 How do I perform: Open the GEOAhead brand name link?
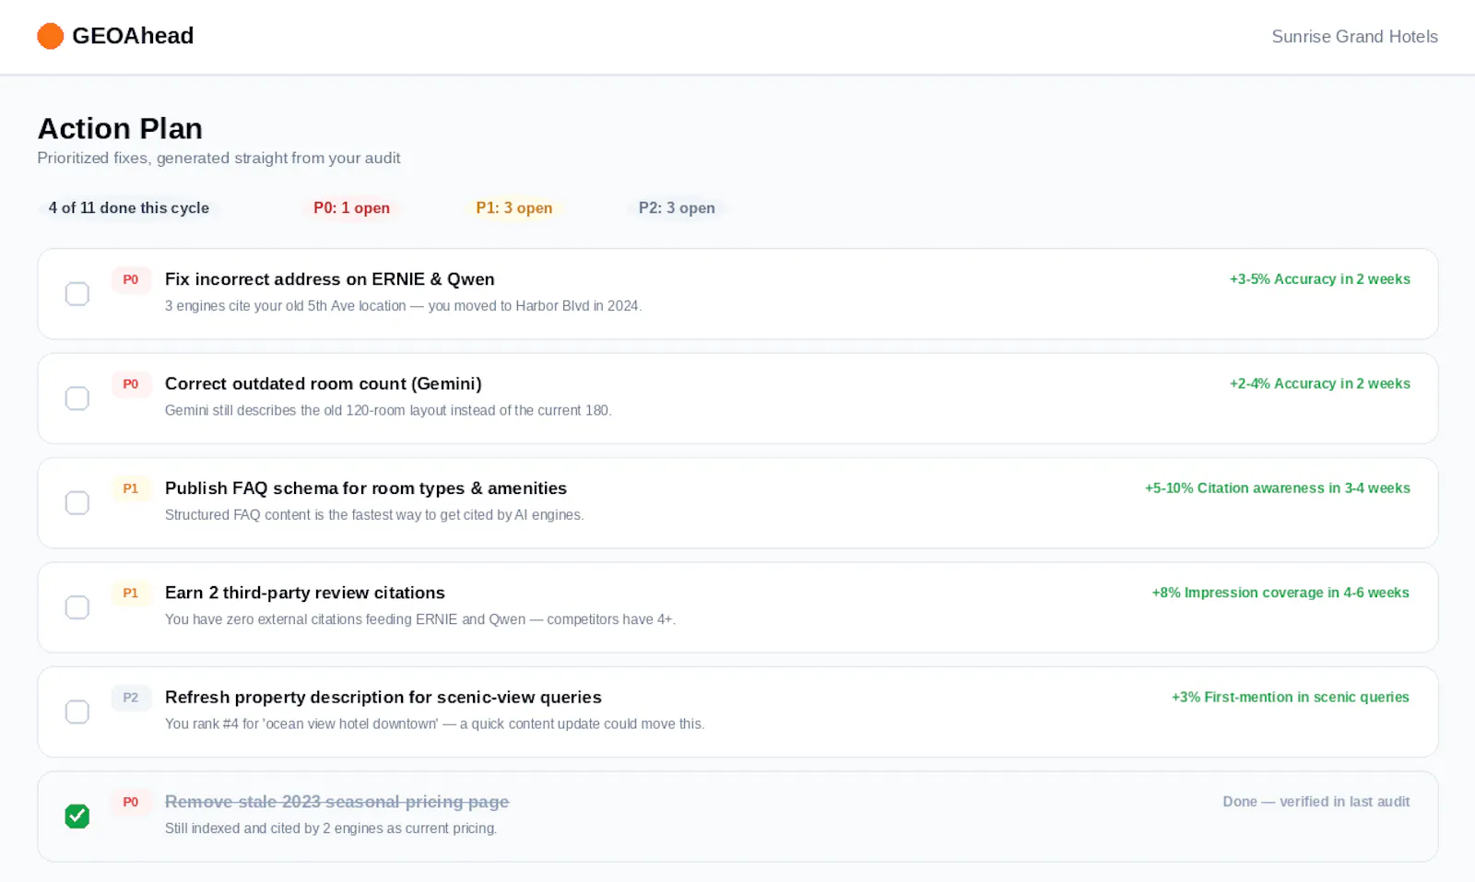tap(133, 36)
